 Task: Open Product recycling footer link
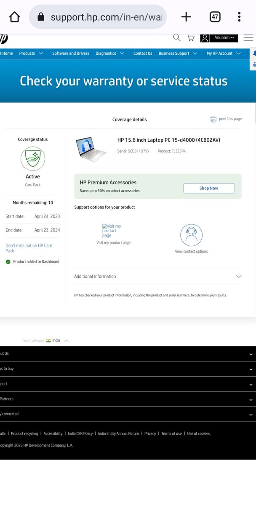pos(24,433)
